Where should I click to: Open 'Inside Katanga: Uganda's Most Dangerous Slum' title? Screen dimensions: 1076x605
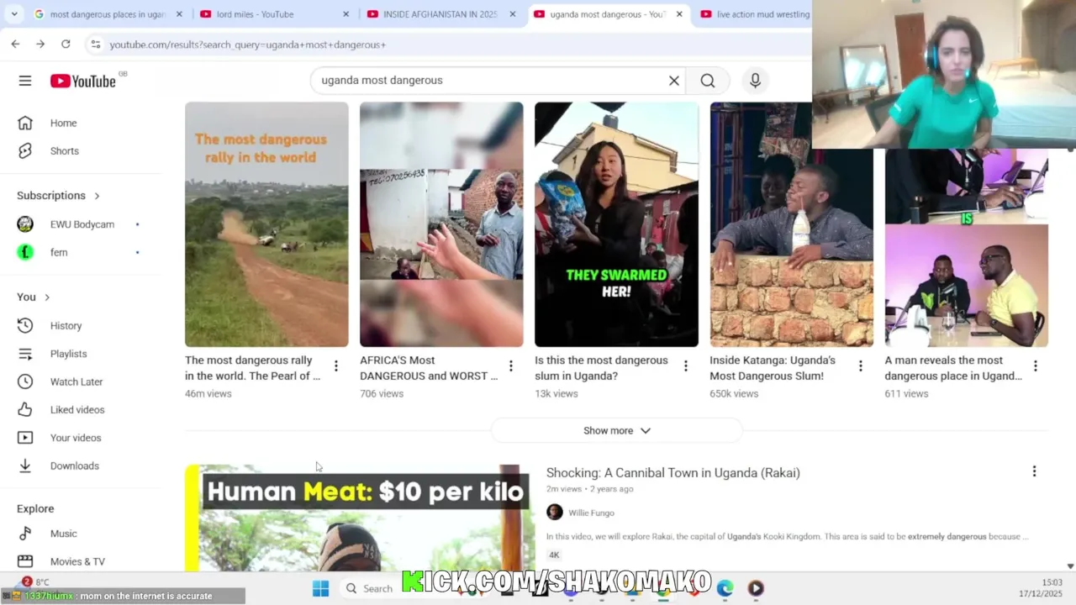pos(773,368)
